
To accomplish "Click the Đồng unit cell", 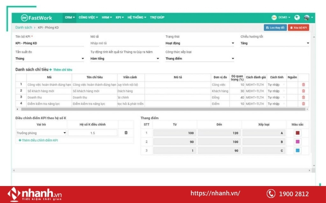I will (x=220, y=97).
